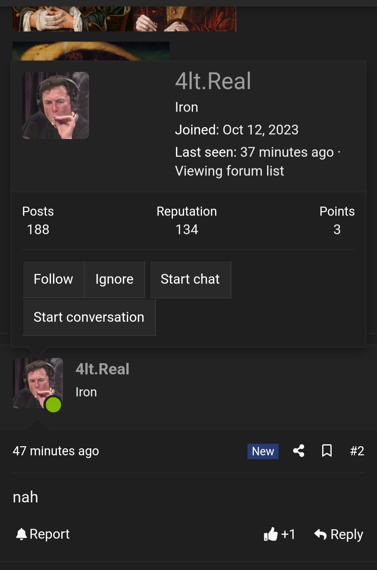This screenshot has height=570, width=377.
Task: Select the Iron rank label
Action: (x=186, y=107)
